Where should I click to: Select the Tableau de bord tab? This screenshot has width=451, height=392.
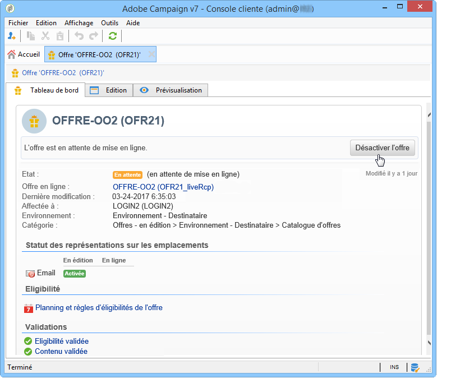click(x=46, y=90)
